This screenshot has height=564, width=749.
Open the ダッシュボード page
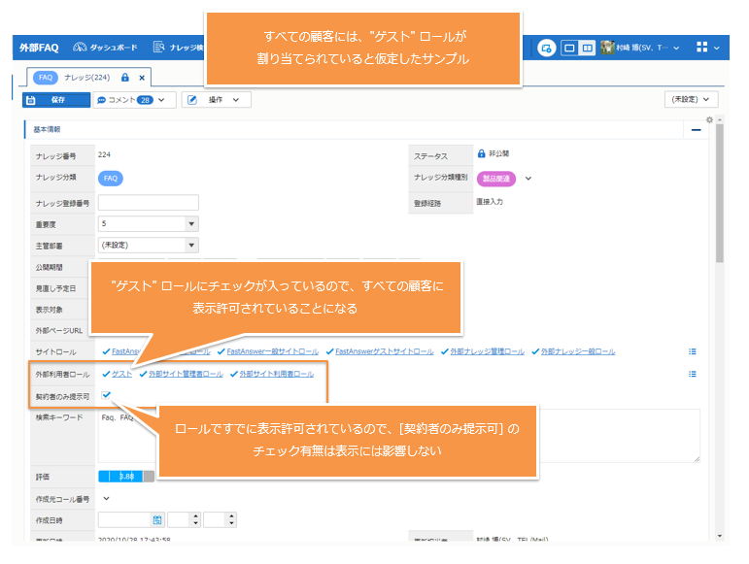click(105, 47)
